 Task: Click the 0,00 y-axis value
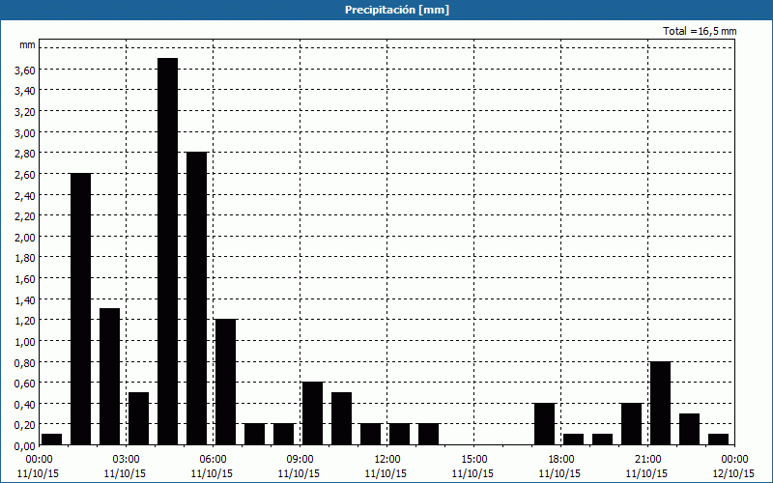pos(25,446)
